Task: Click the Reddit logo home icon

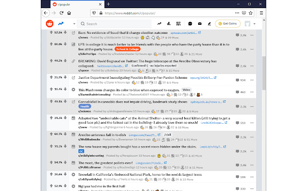Action: tap(49, 23)
